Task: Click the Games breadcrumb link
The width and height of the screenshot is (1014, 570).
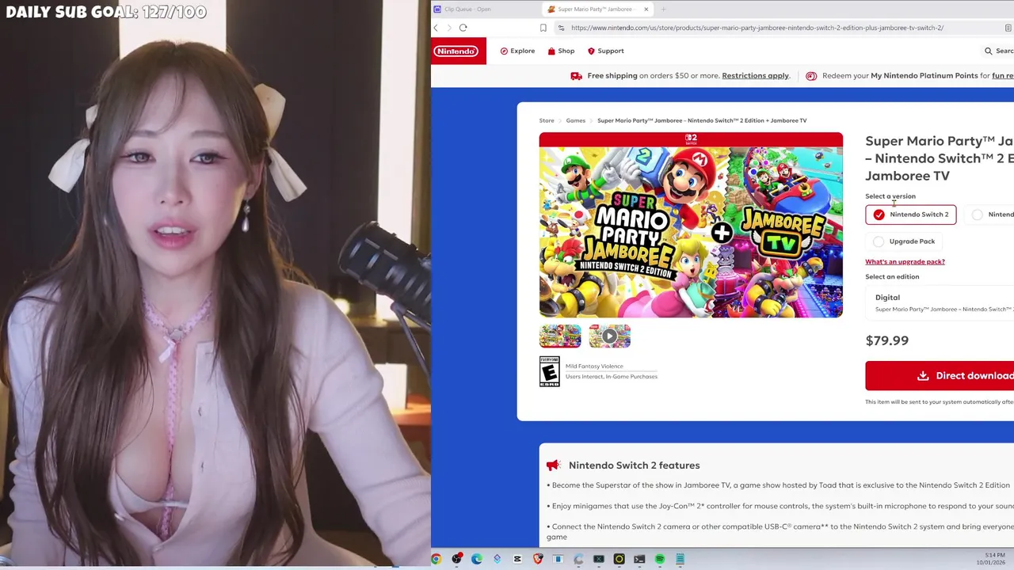Action: click(x=575, y=120)
